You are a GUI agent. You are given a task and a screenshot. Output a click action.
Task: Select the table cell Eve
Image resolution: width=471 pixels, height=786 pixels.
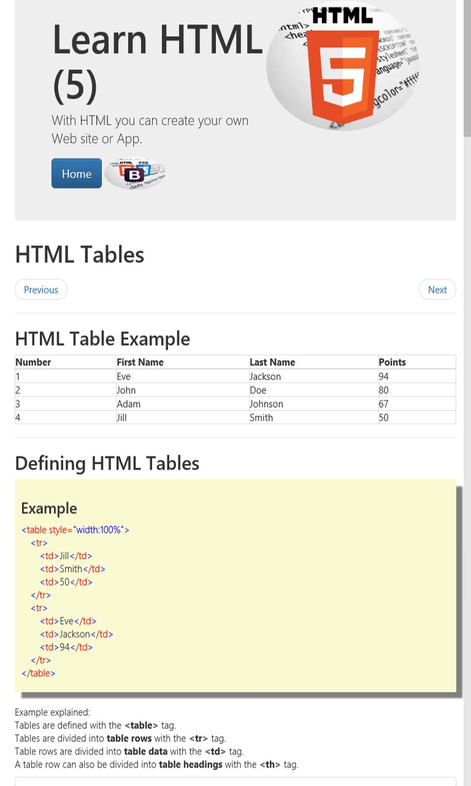point(182,376)
